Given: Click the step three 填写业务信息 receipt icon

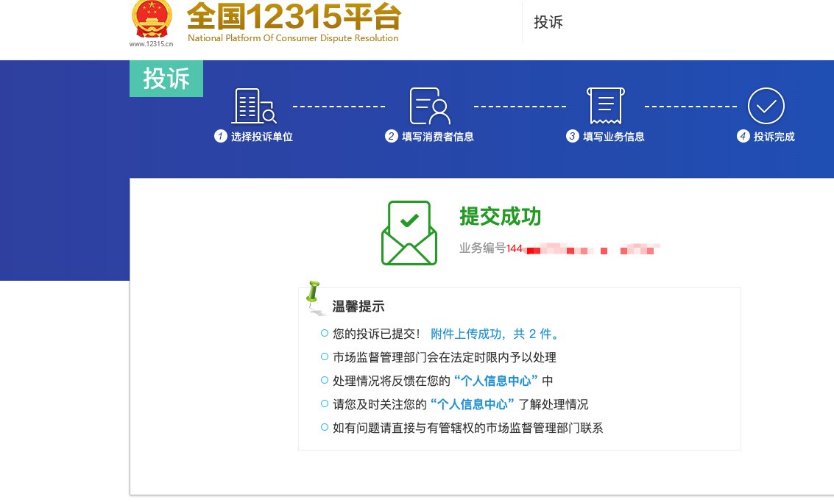Looking at the screenshot, I should tap(605, 105).
